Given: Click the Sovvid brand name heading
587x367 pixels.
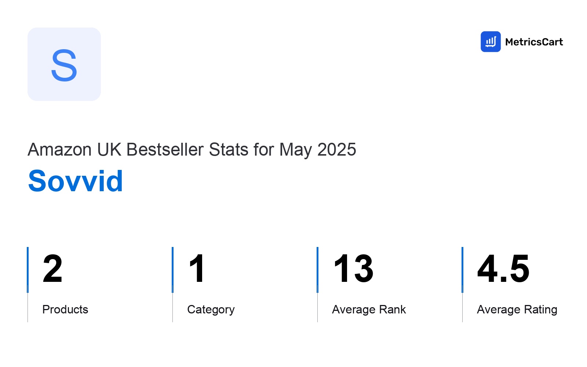Looking at the screenshot, I should (x=76, y=181).
